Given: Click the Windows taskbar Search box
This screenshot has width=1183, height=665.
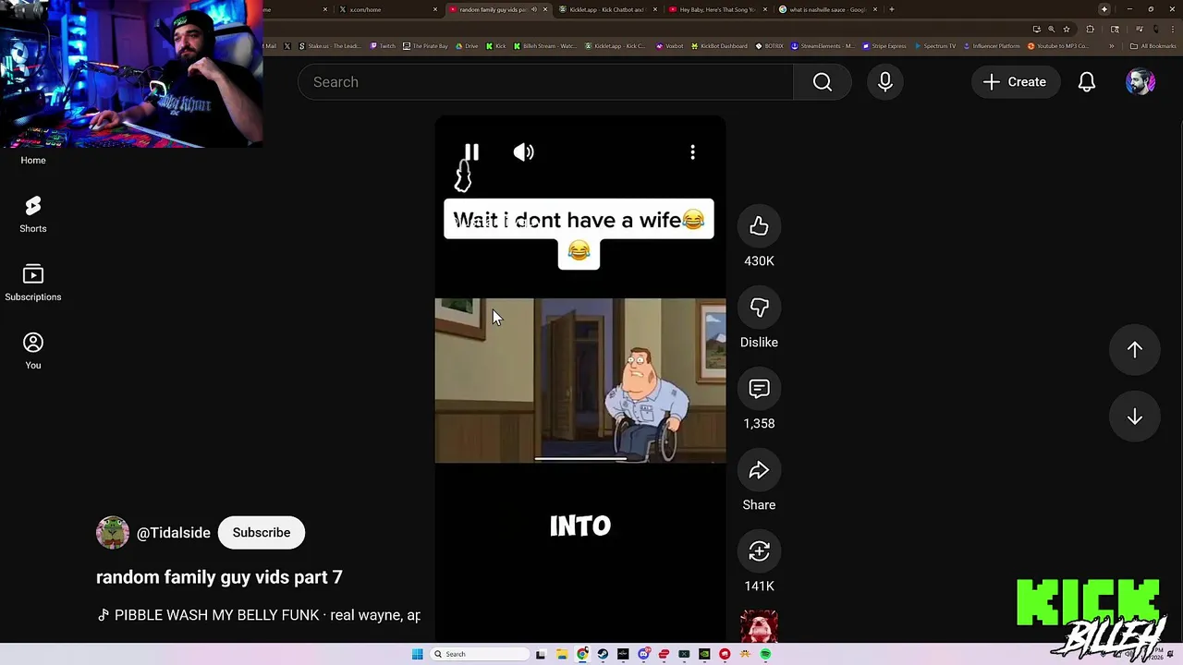Looking at the screenshot, I should 478,654.
